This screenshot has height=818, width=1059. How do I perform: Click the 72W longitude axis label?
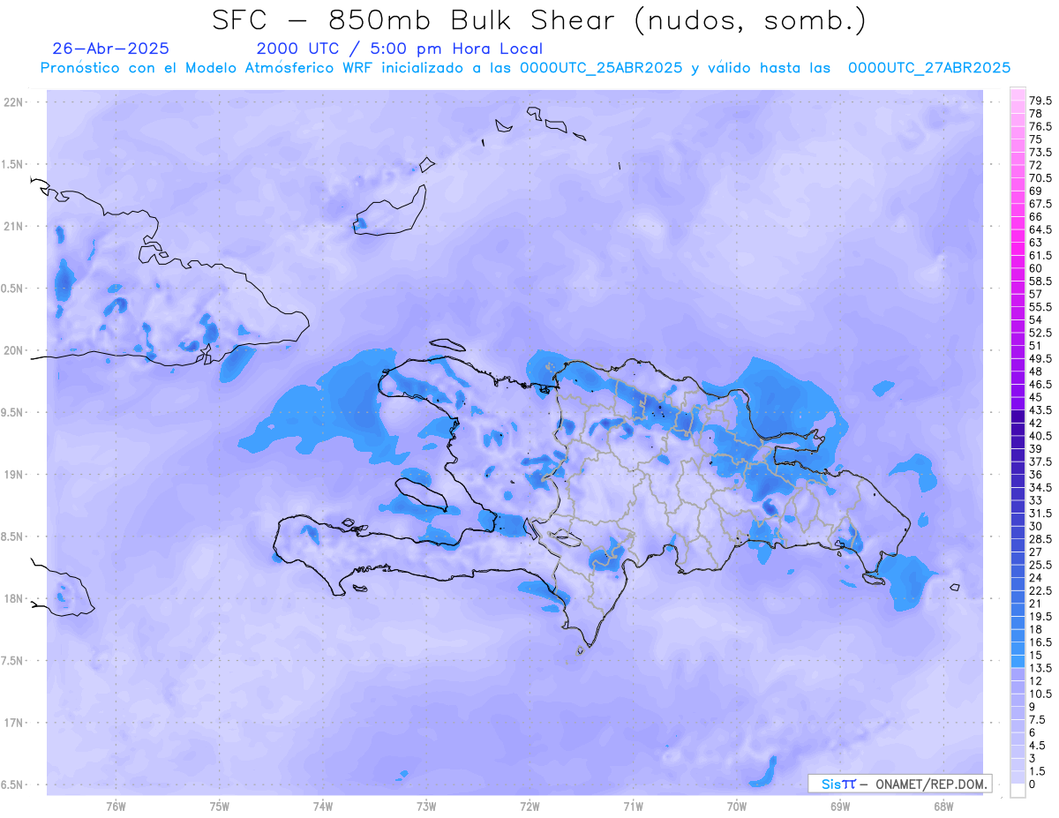click(x=529, y=806)
